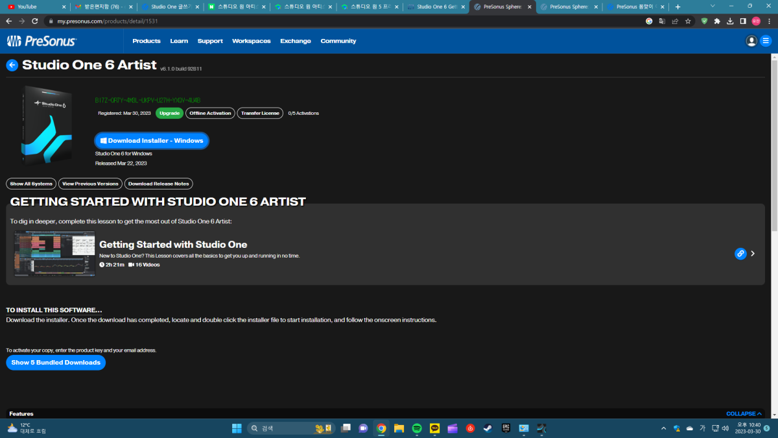Viewport: 778px width, 438px height.
Task: Open the Learn menu
Action: (179, 41)
